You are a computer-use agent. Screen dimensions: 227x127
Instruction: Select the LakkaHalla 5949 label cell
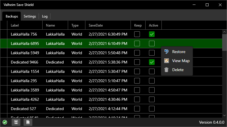tap(25, 53)
